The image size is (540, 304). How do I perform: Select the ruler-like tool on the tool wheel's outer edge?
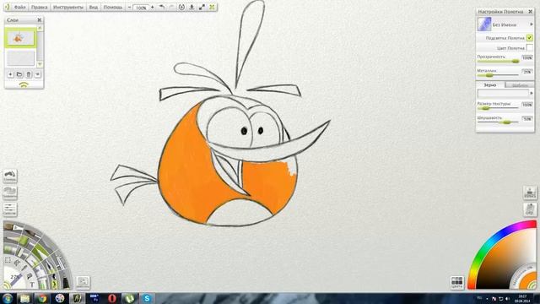click(x=61, y=263)
